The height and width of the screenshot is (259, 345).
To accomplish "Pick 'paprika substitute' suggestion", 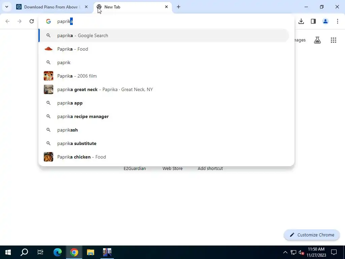I will [x=164, y=143].
